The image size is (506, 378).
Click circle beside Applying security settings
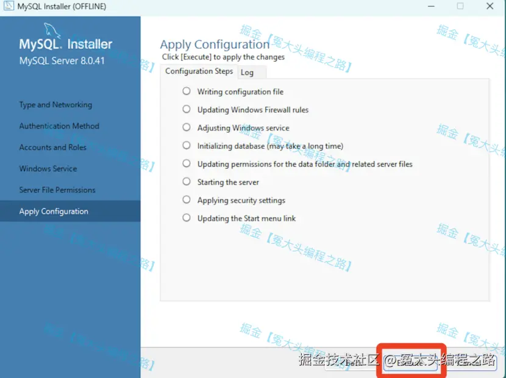[x=187, y=199]
